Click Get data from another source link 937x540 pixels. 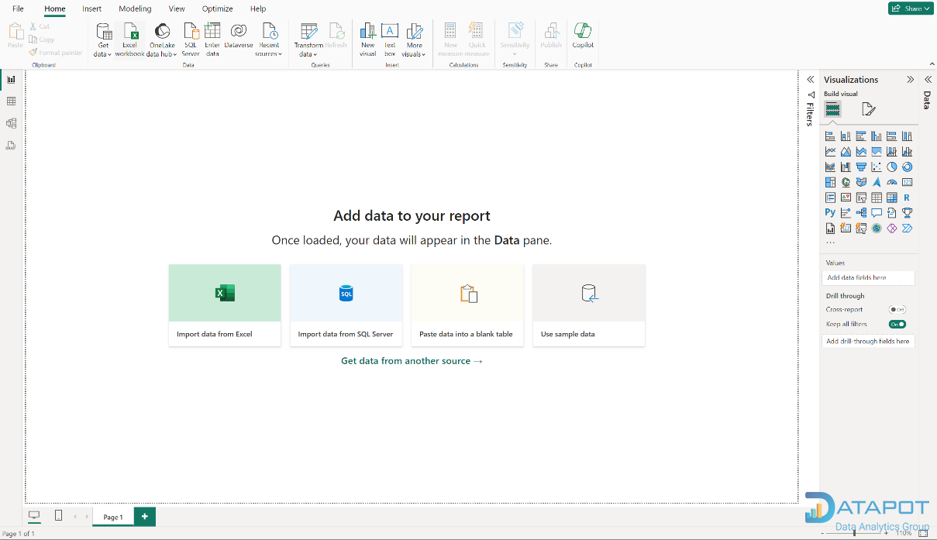click(x=412, y=361)
